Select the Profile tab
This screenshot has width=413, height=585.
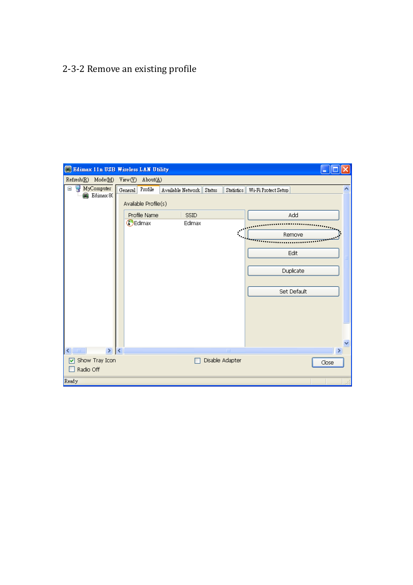147,189
